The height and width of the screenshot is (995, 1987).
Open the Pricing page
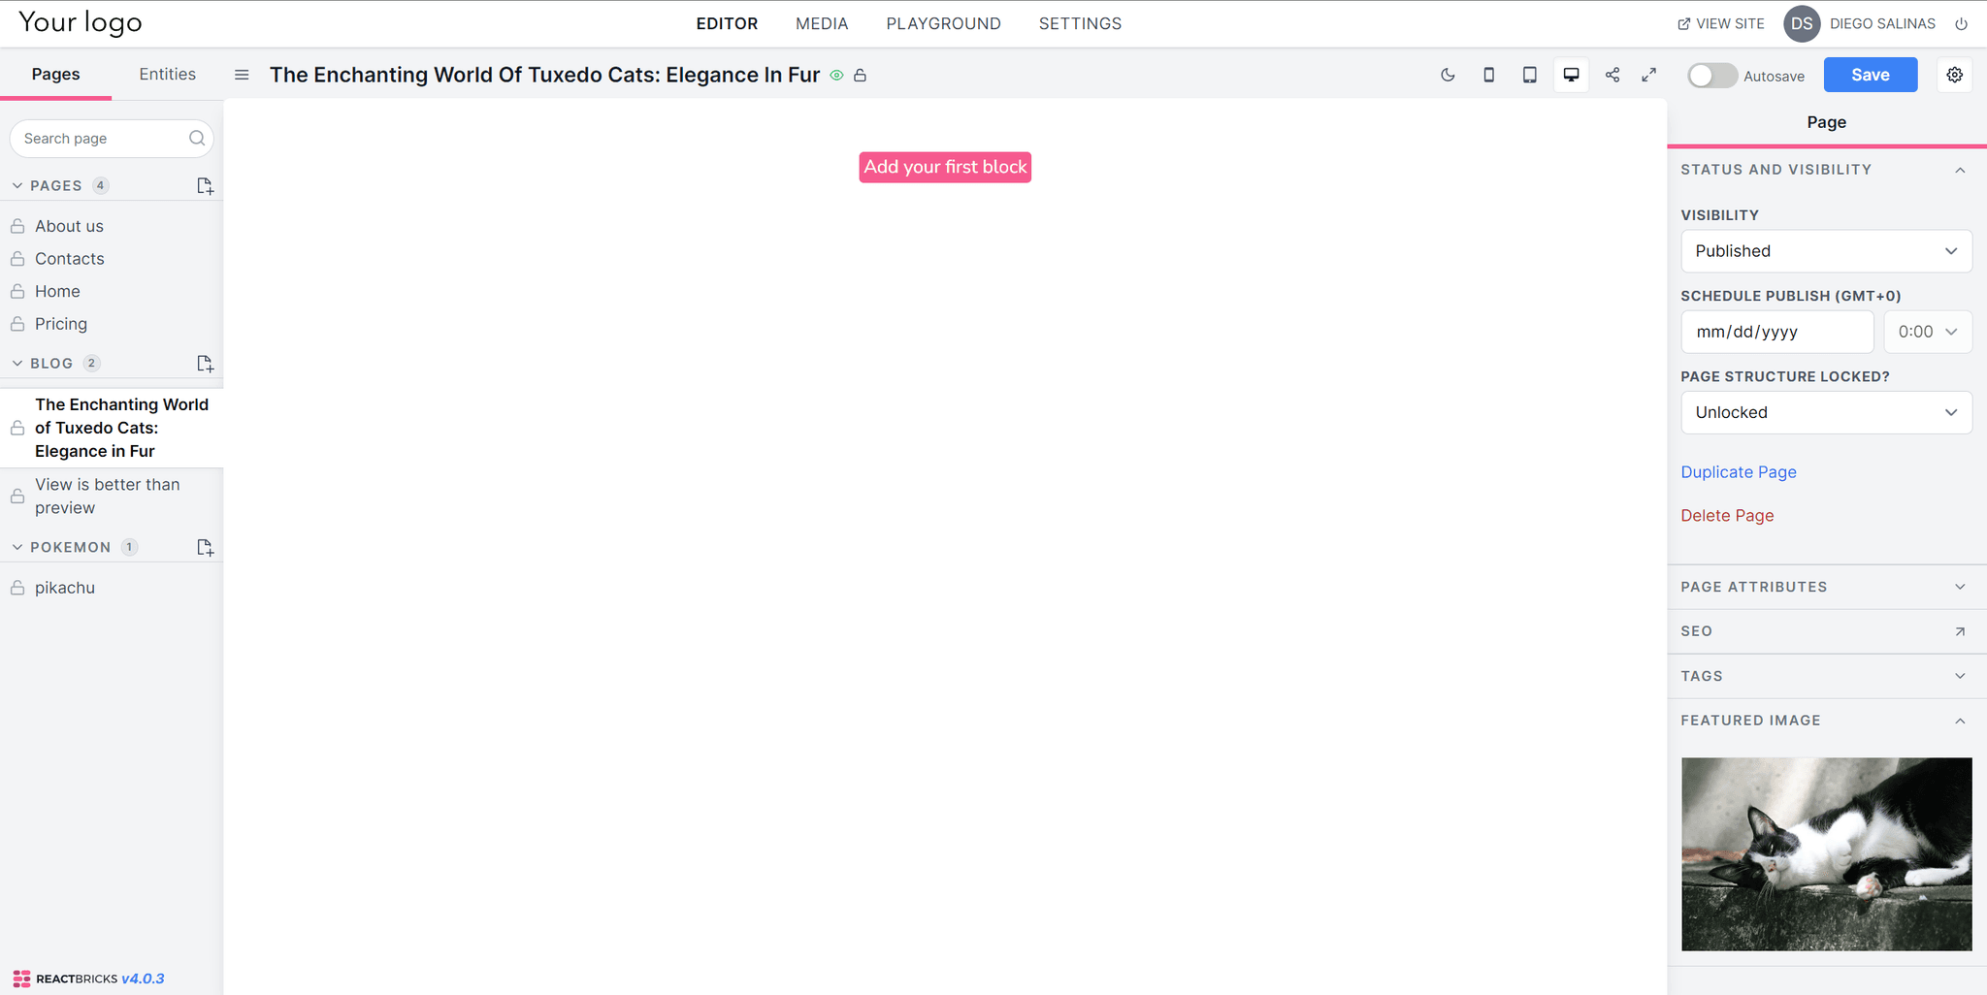pyautogui.click(x=61, y=324)
